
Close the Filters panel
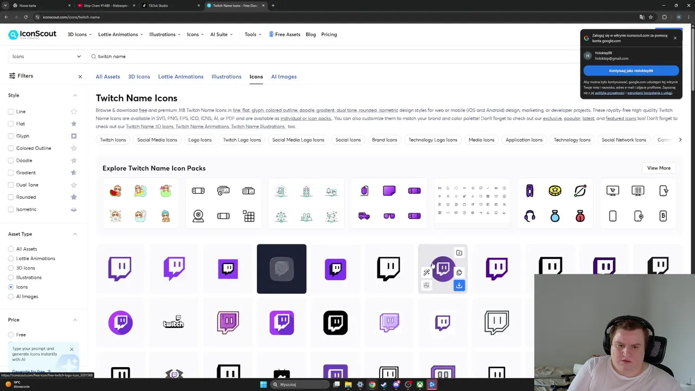80,77
